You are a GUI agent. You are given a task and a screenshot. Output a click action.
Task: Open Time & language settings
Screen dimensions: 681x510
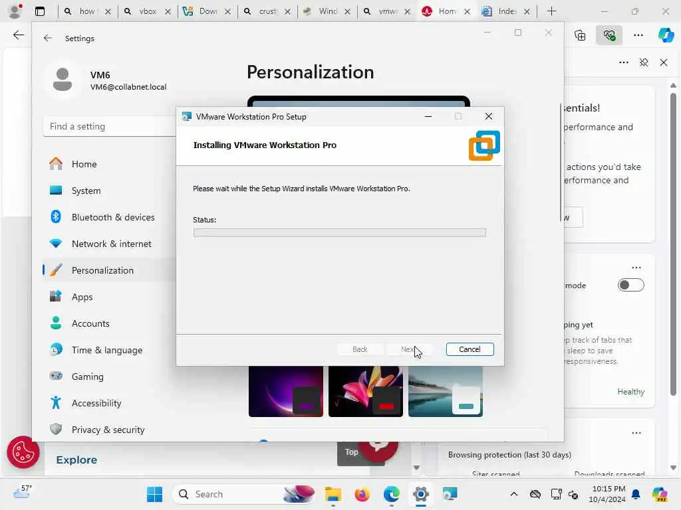(x=110, y=350)
